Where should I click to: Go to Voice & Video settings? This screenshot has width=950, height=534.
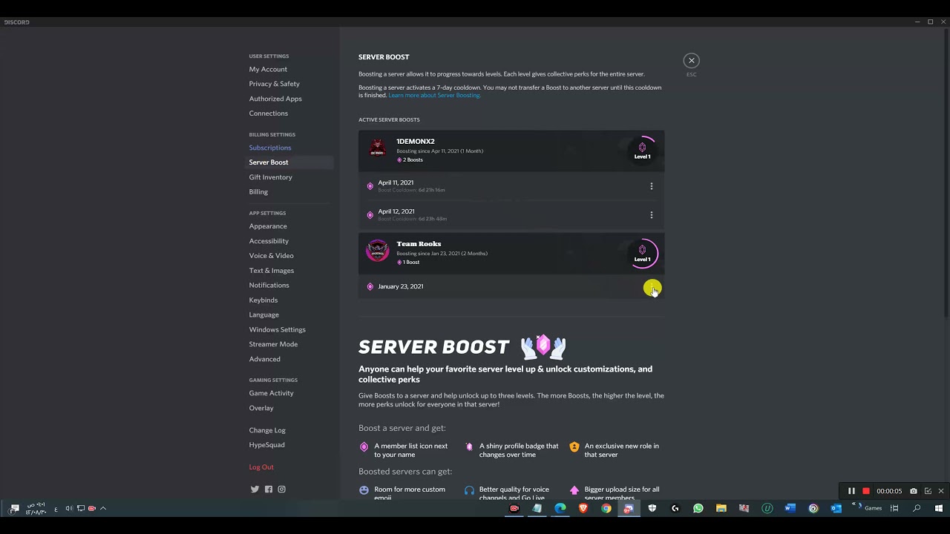271,256
